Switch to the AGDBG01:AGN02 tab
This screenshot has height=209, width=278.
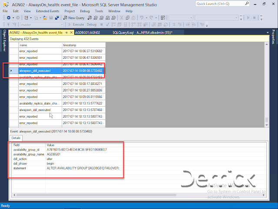(88, 33)
